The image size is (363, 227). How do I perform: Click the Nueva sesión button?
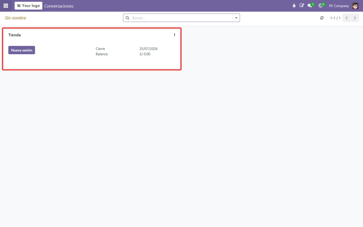tap(22, 50)
